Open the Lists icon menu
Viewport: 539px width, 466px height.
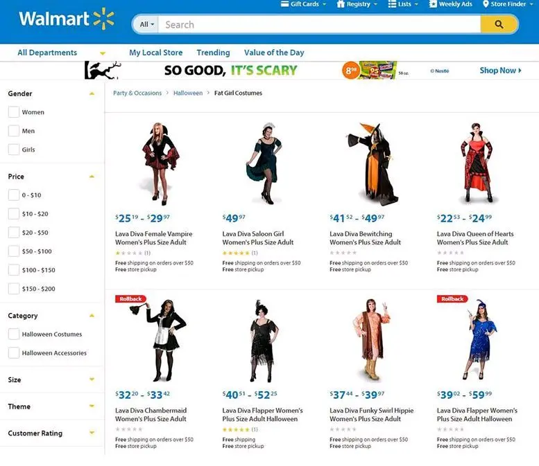(392, 4)
